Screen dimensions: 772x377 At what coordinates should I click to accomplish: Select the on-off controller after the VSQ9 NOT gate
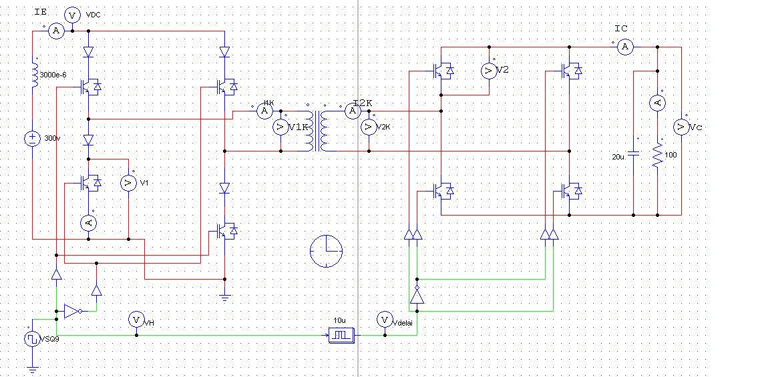(96, 290)
